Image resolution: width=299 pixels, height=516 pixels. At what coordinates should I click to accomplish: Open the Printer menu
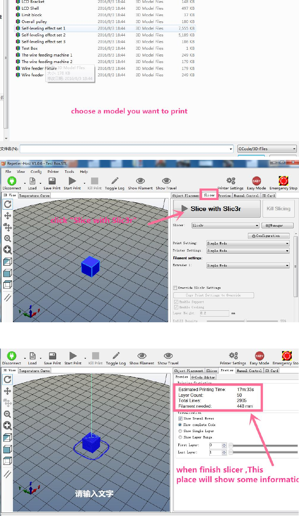pos(53,172)
